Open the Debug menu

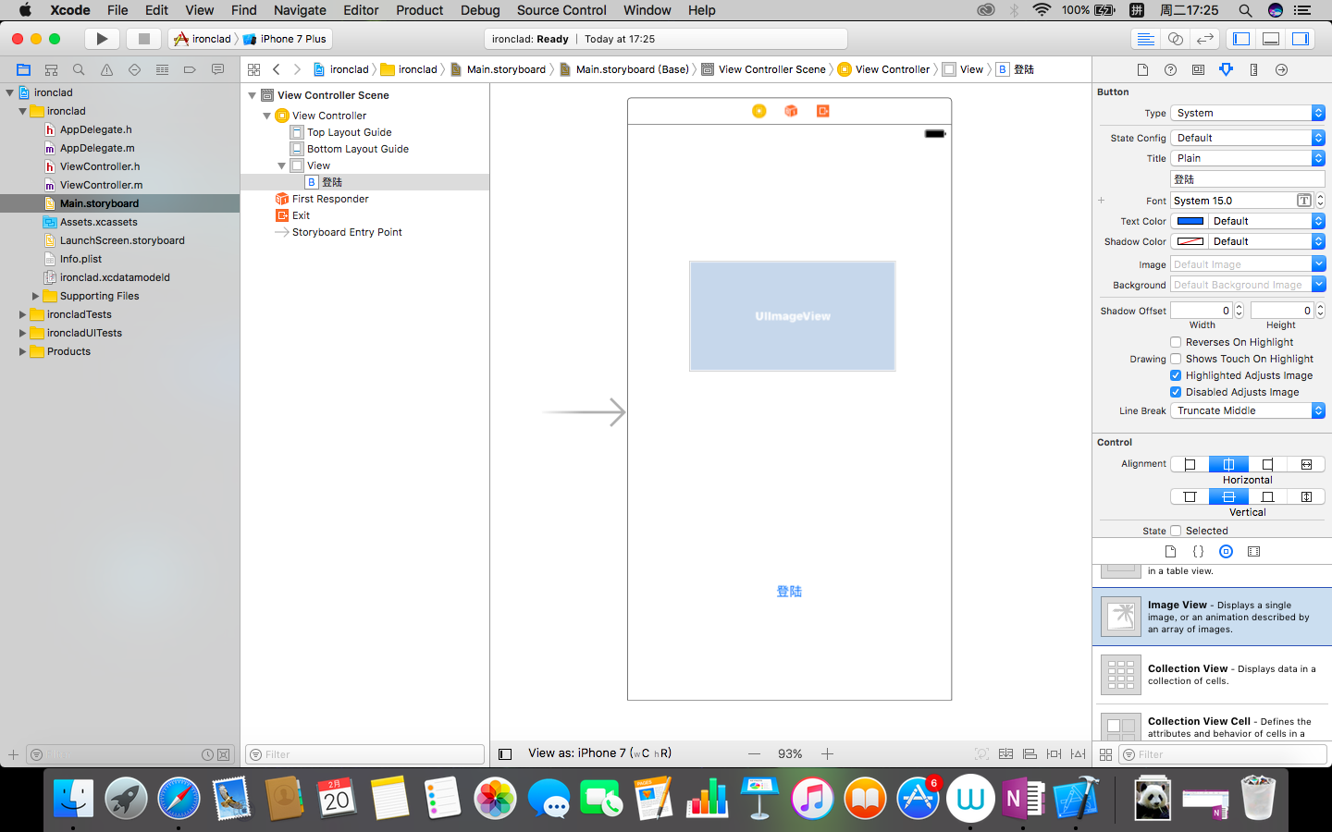[480, 10]
